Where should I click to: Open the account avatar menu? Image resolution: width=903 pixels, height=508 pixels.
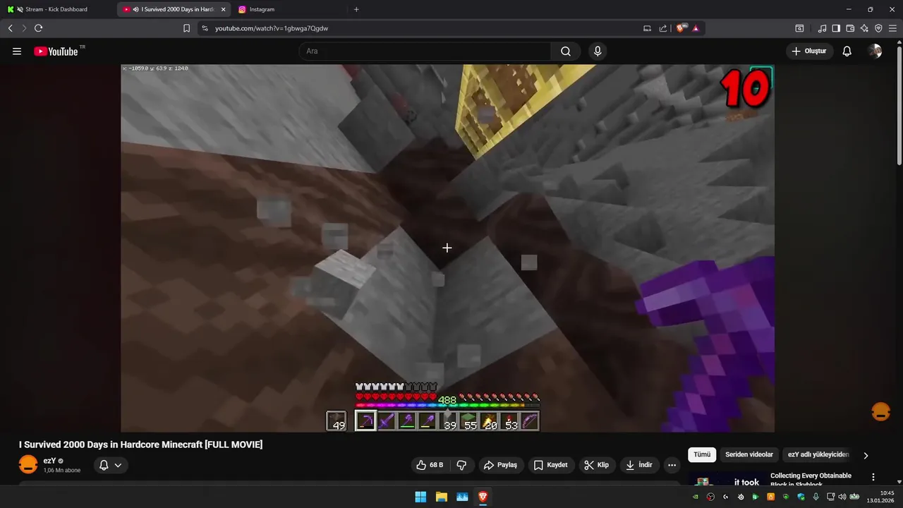coord(875,52)
